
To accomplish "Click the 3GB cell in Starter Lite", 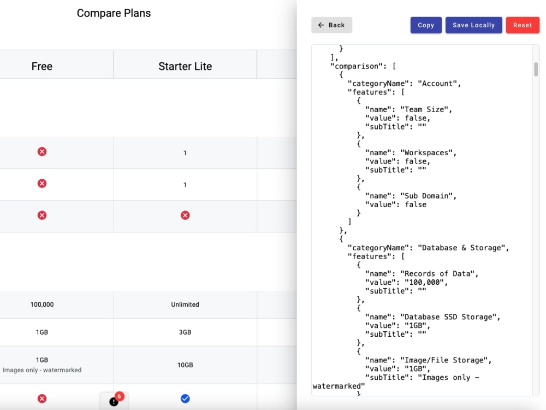I will pos(185,332).
